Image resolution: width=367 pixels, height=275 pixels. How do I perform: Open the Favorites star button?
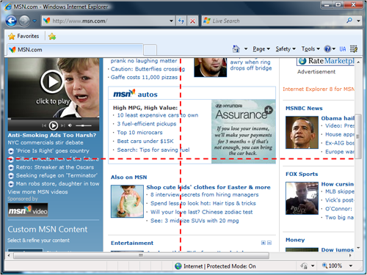[23, 36]
